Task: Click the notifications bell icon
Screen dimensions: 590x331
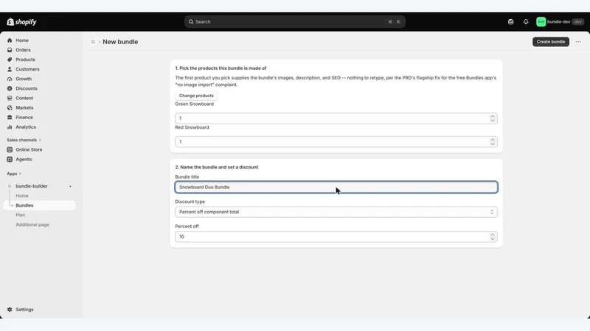Action: click(526, 22)
